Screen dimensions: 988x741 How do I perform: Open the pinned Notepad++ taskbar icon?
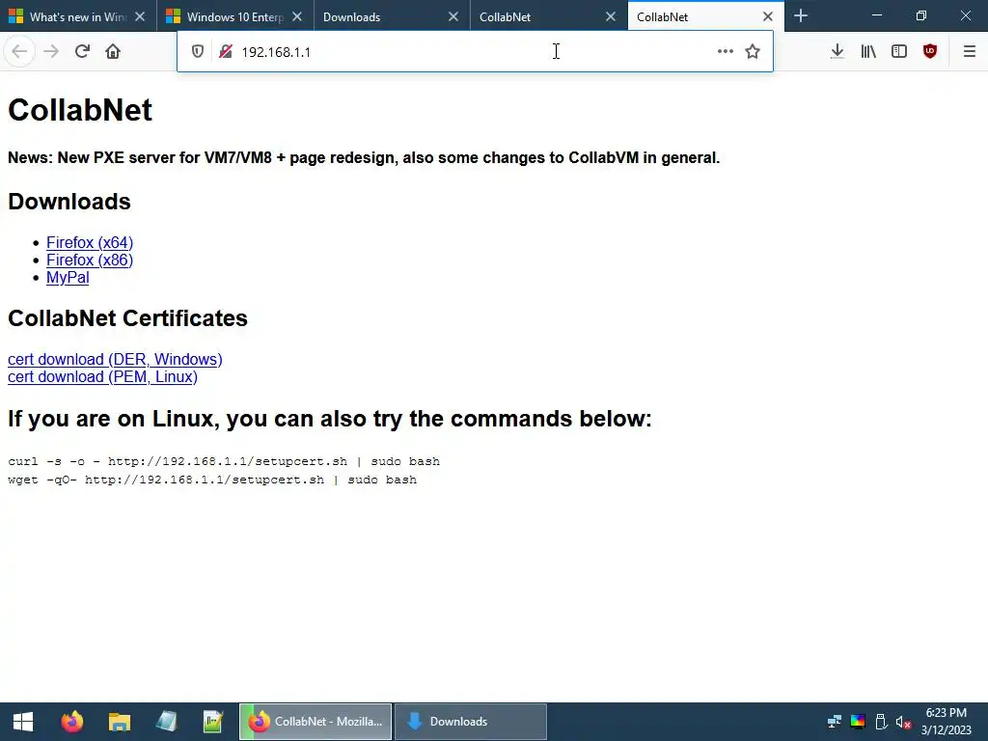tap(213, 722)
